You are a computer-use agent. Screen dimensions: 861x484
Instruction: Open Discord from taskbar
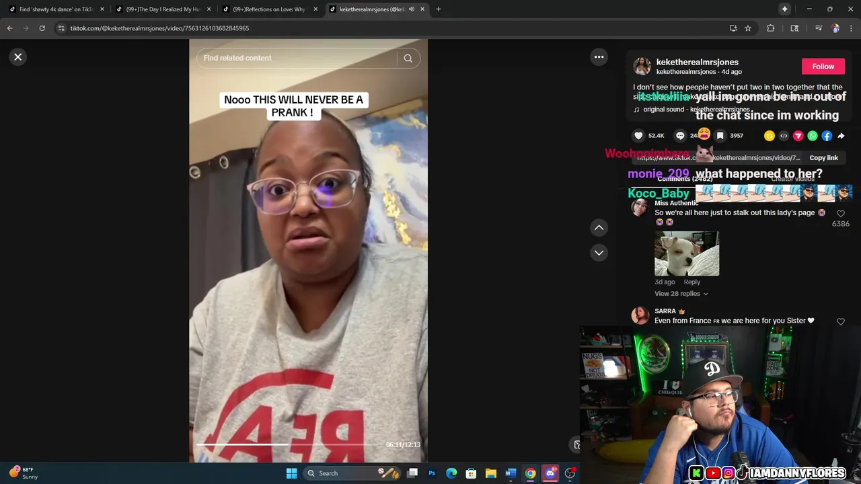550,473
